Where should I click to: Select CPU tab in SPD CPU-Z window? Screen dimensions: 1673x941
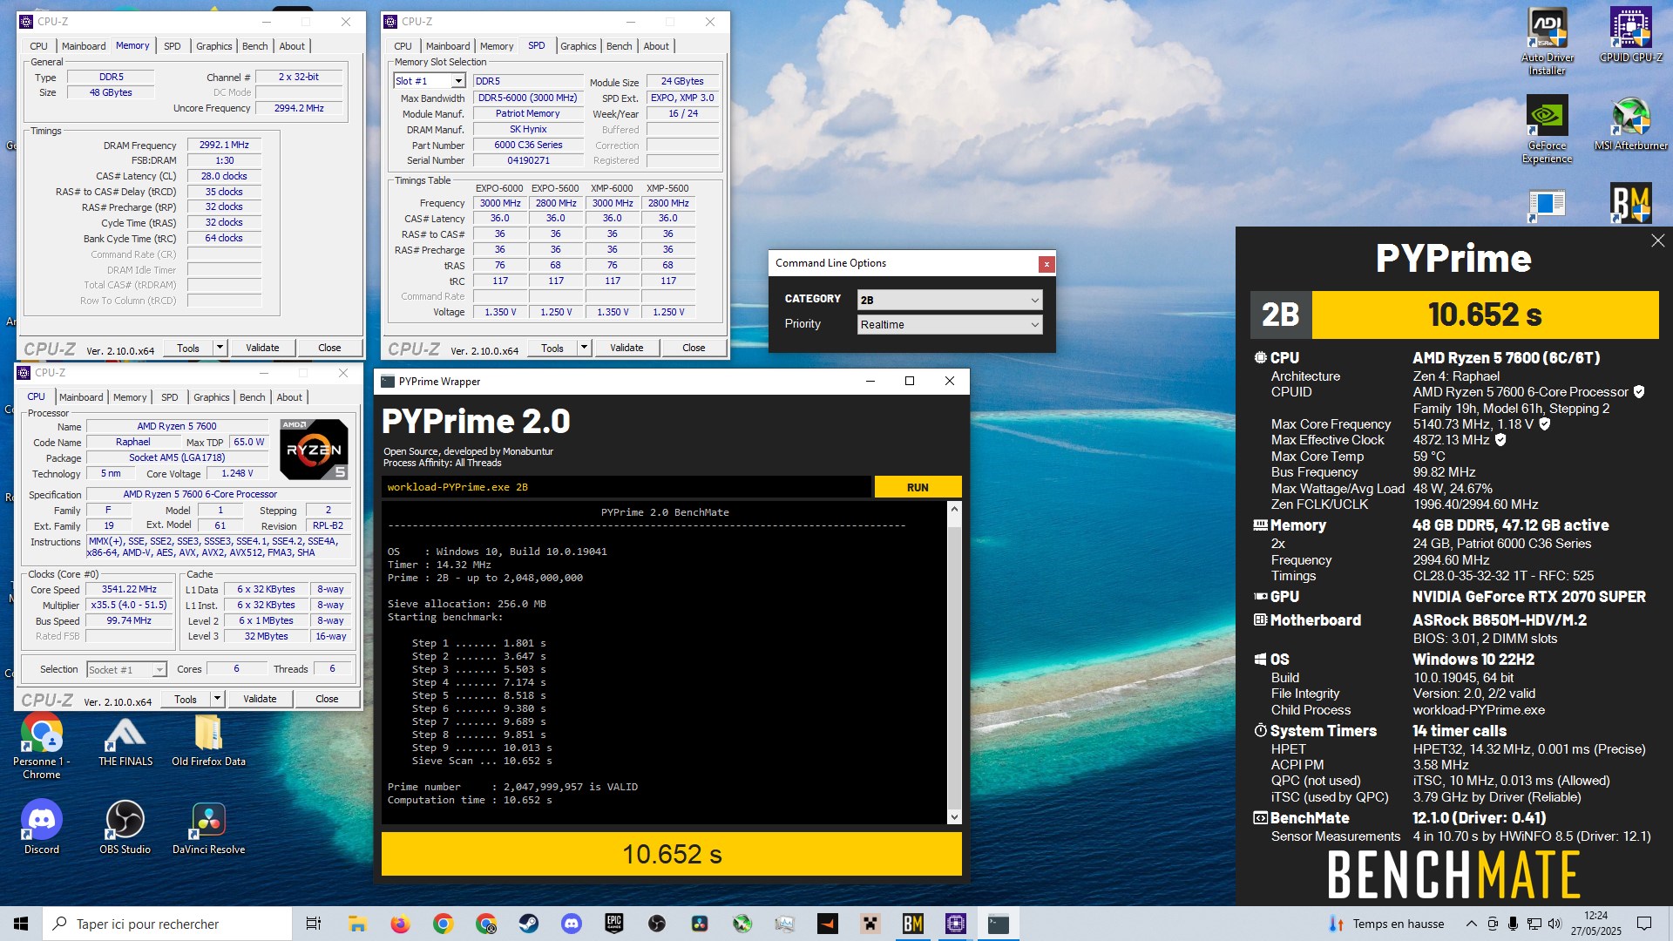pyautogui.click(x=403, y=46)
